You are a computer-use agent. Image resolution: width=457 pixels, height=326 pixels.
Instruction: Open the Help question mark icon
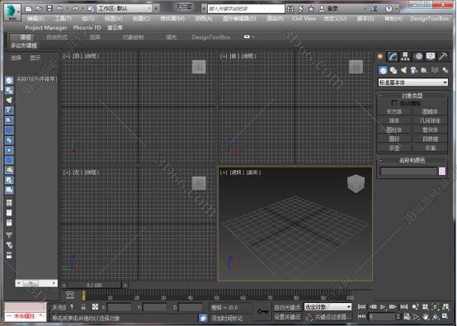[x=389, y=9]
